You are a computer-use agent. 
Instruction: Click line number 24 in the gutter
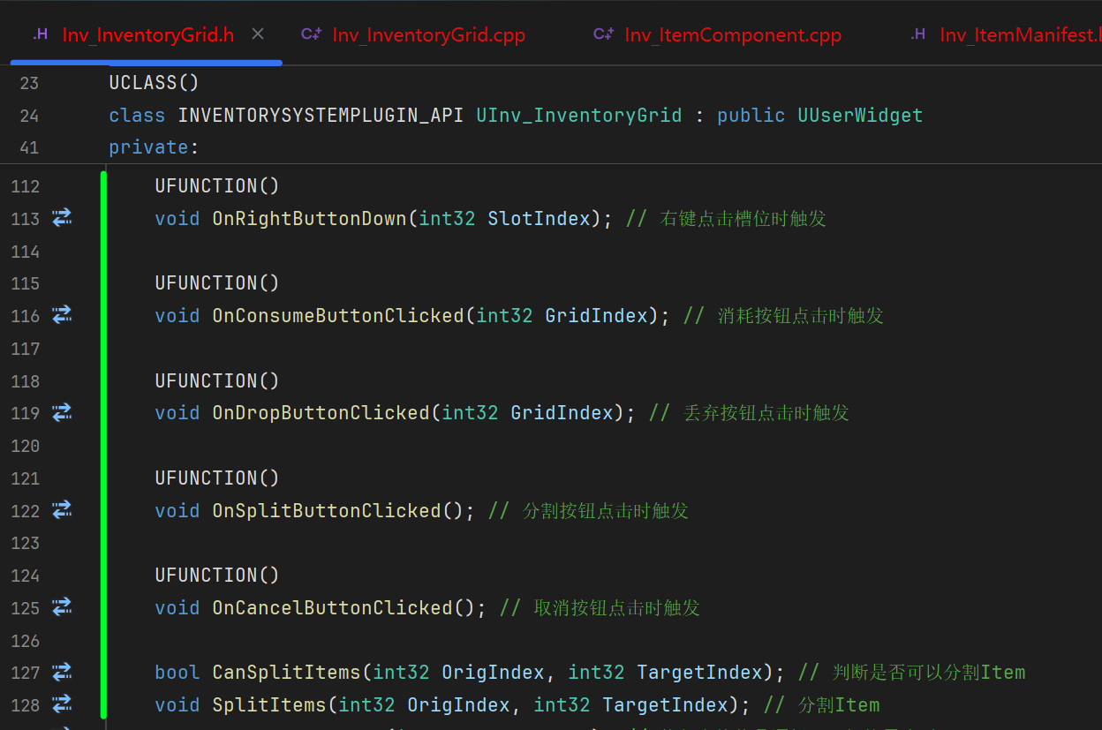pyautogui.click(x=29, y=116)
